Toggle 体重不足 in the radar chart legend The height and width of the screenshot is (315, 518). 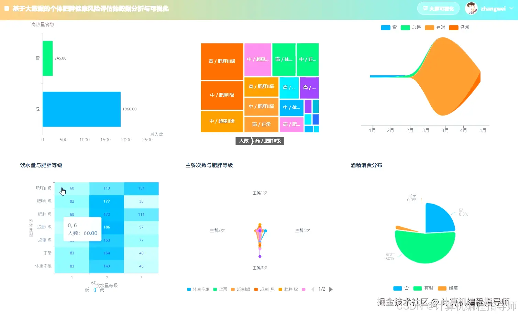198,290
